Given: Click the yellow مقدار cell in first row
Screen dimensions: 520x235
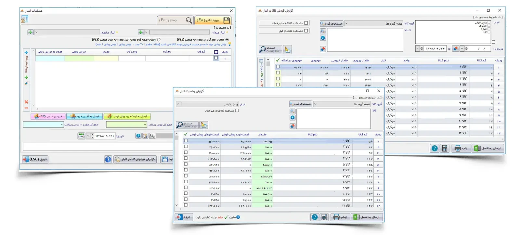Looking at the screenshot, I should pos(106,59).
